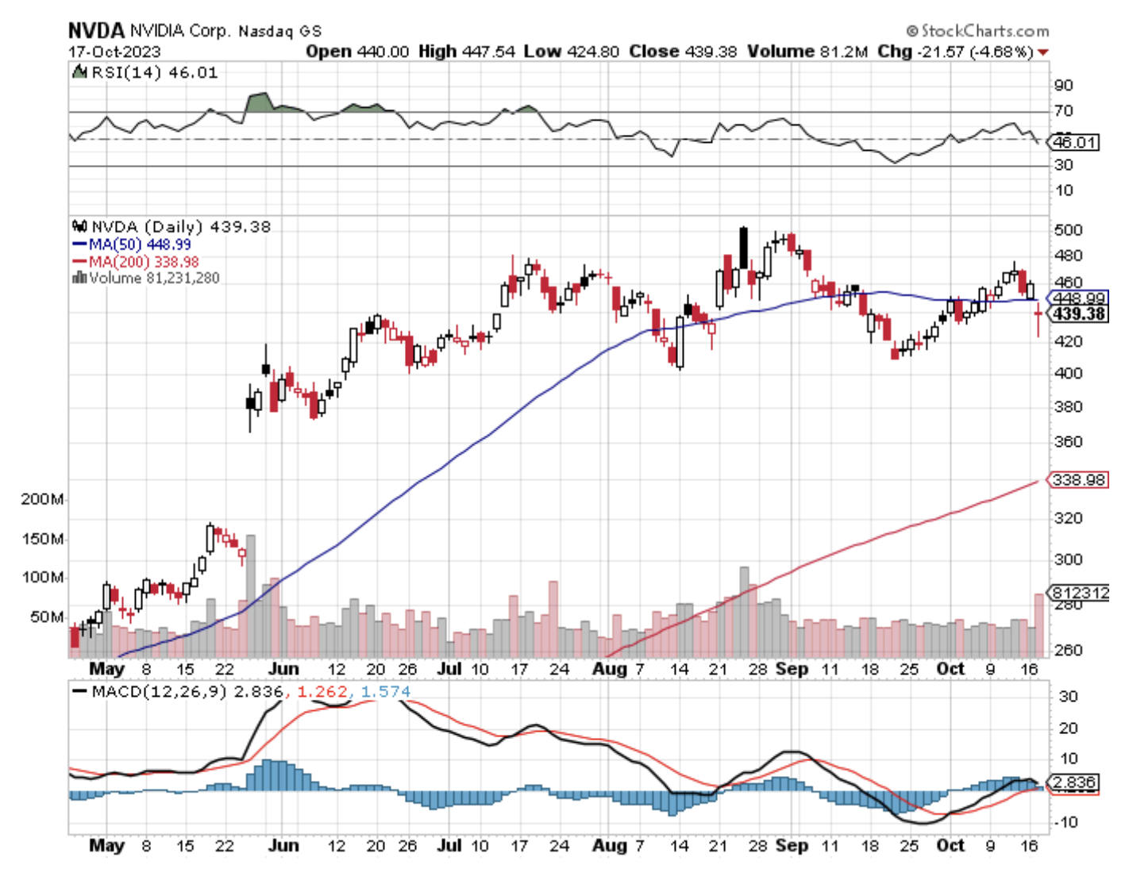This screenshot has height=884, width=1129.
Task: Click the 439.38 last price tag on axis
Action: click(x=1079, y=314)
